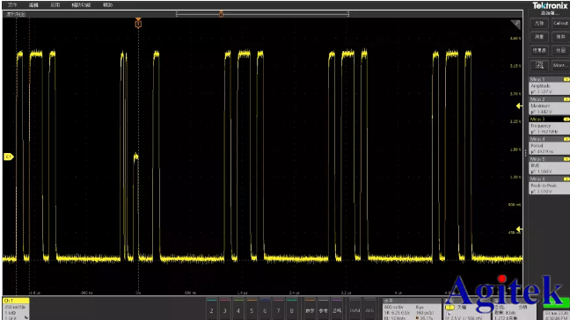The image size is (570, 320).
Task: Select the Meas 3 Frequency badge
Action: pos(549,126)
